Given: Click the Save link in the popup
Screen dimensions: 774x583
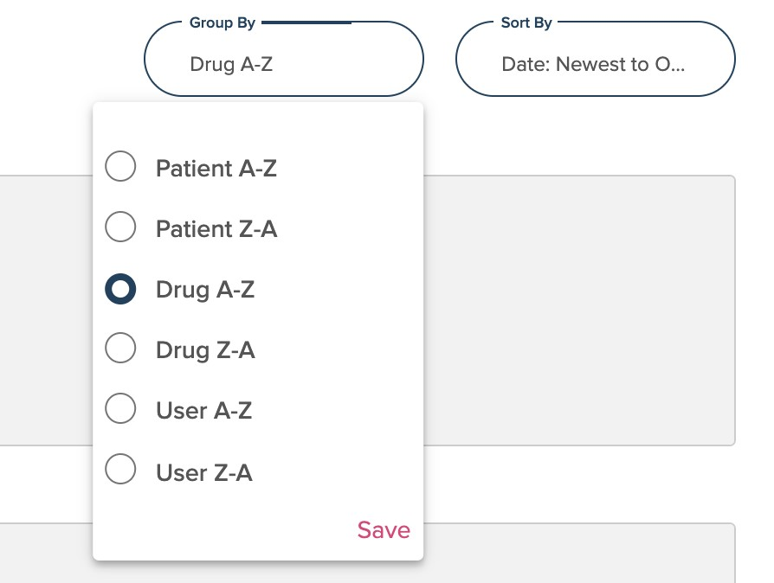Looking at the screenshot, I should point(384,529).
